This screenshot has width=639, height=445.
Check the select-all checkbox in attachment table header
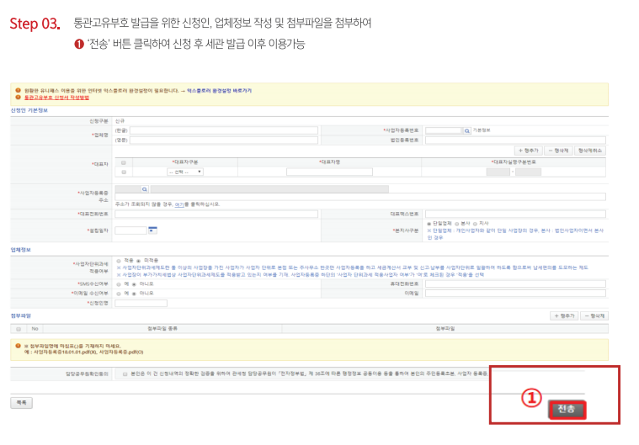coord(19,328)
